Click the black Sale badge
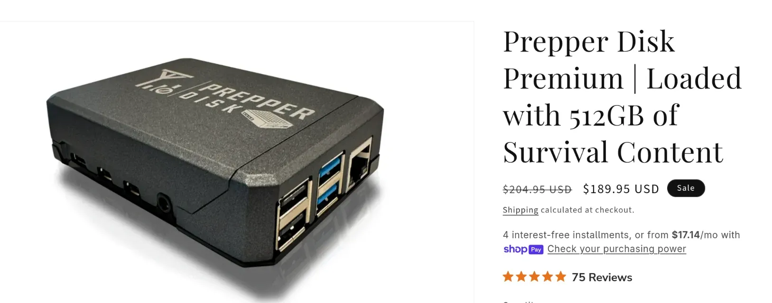 click(686, 188)
